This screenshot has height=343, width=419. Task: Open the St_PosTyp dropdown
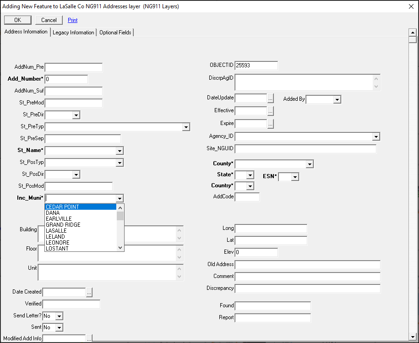click(x=120, y=163)
